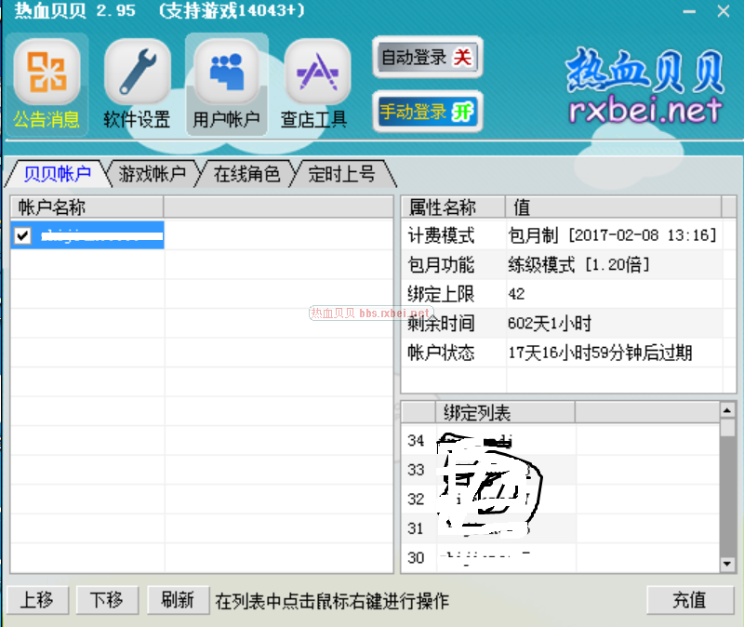Open the 公告消息 announcements icon
The height and width of the screenshot is (627, 744).
46,73
